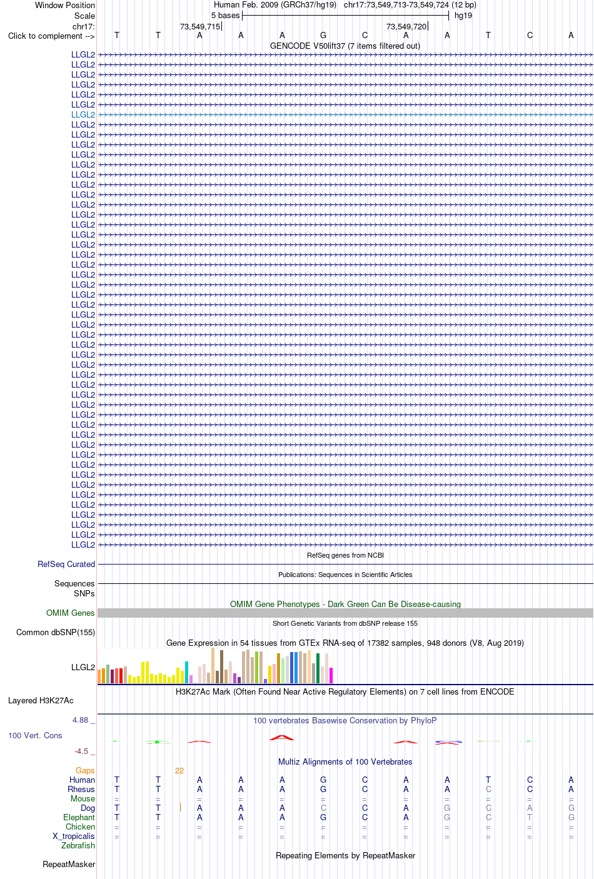594x879 pixels.
Task: Open "100 vertebrates Basewise Conservation by PhyloP" title
Action: click(345, 720)
